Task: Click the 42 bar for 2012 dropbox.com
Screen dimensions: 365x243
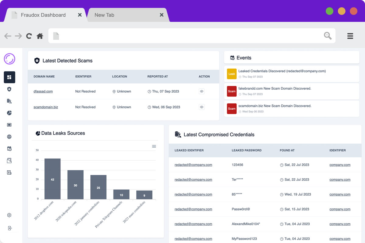Action: (x=52, y=179)
